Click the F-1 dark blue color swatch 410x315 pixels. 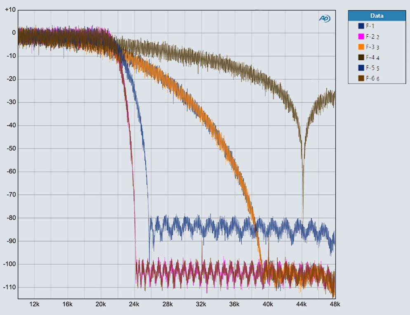pyautogui.click(x=361, y=26)
